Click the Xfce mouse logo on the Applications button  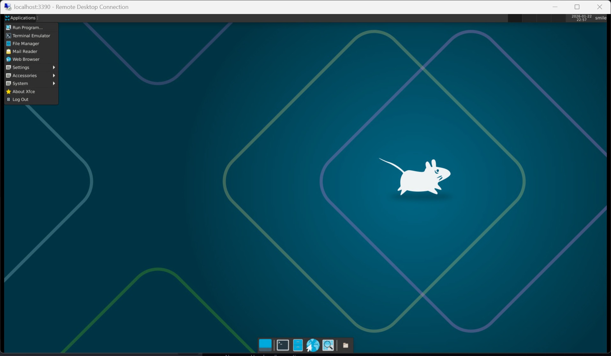point(7,18)
